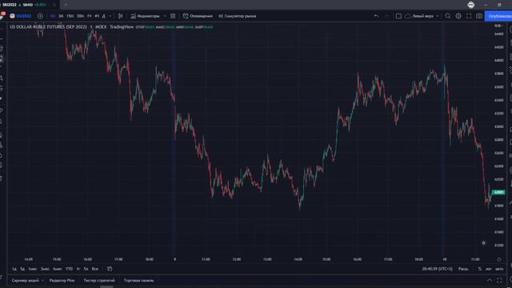The image size is (512, 288).
Task: Select the YTD date range
Action: 70,269
